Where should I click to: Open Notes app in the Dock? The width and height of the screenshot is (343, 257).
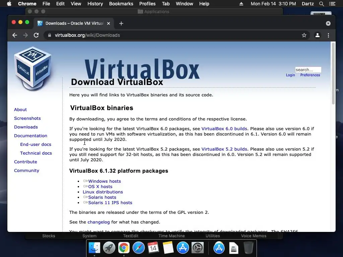168,248
